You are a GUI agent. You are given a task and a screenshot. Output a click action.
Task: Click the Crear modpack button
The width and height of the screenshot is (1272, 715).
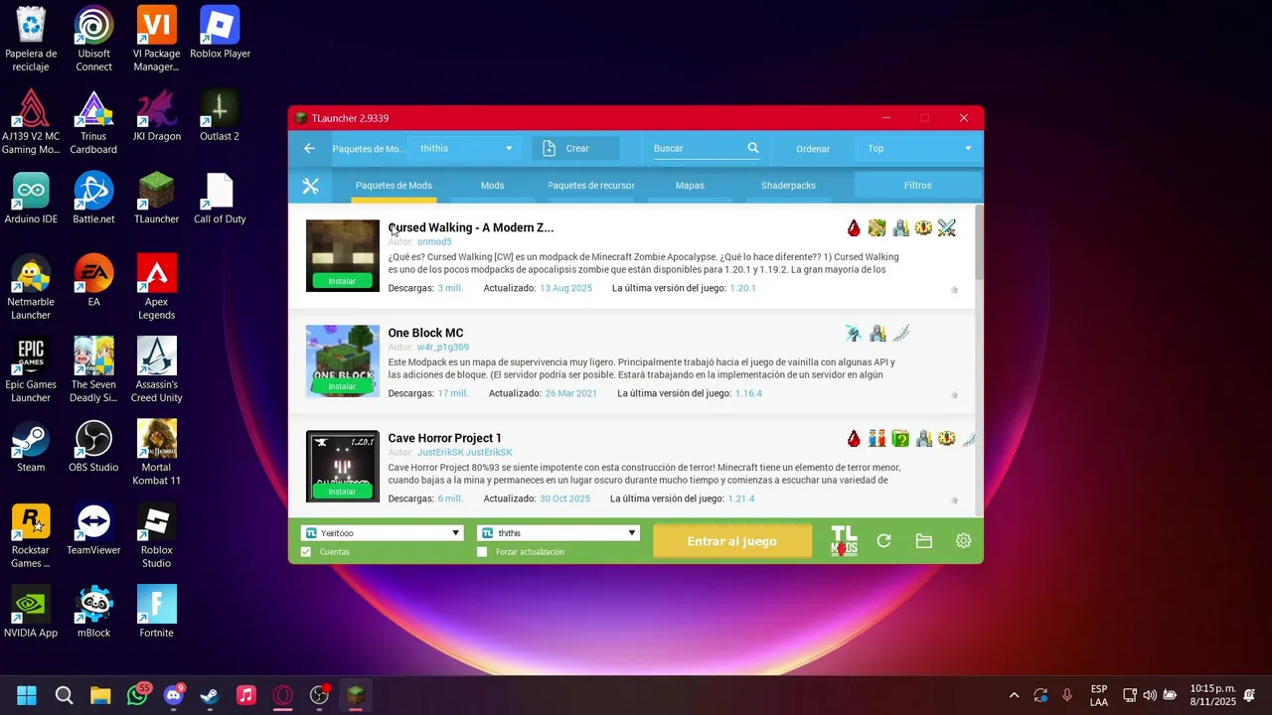pos(575,149)
